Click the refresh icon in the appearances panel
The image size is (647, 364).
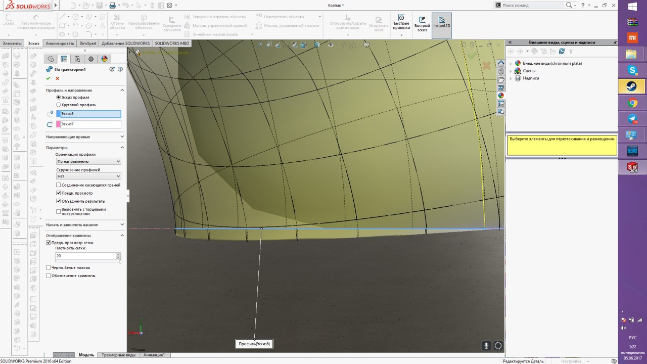coord(562,51)
